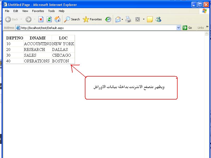Open the Tools menu
The height and width of the screenshot is (158, 211).
pos(51,11)
